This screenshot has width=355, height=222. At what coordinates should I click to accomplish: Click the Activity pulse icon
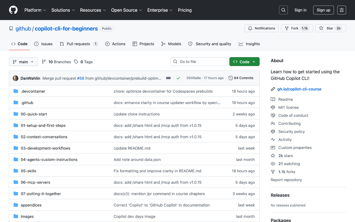[273, 140]
